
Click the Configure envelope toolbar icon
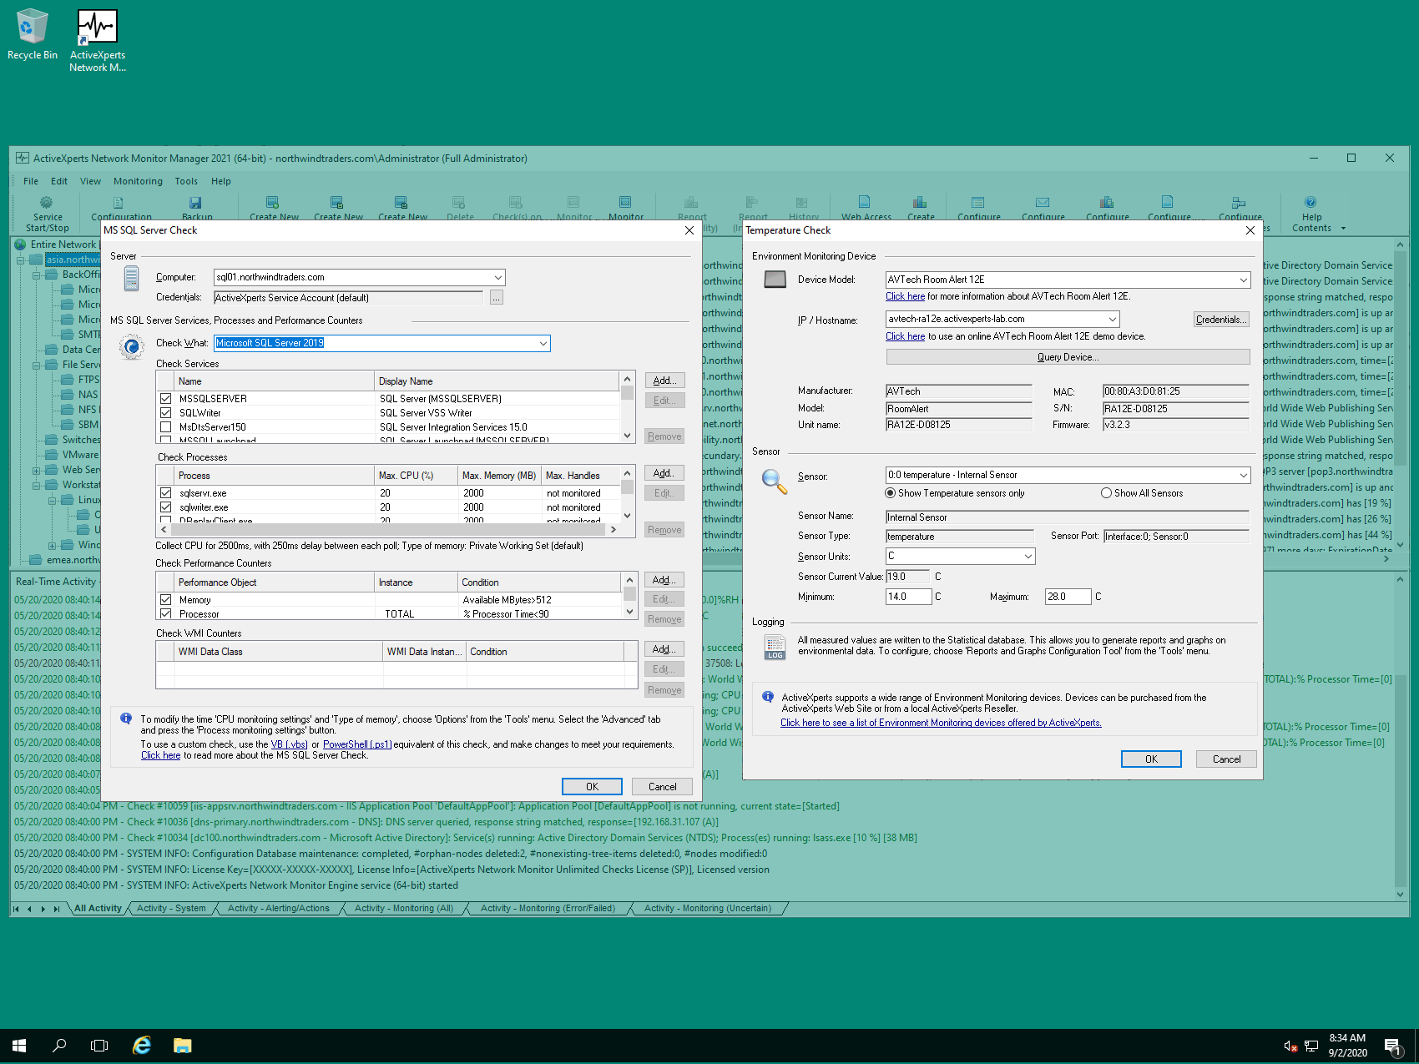coord(1043,203)
